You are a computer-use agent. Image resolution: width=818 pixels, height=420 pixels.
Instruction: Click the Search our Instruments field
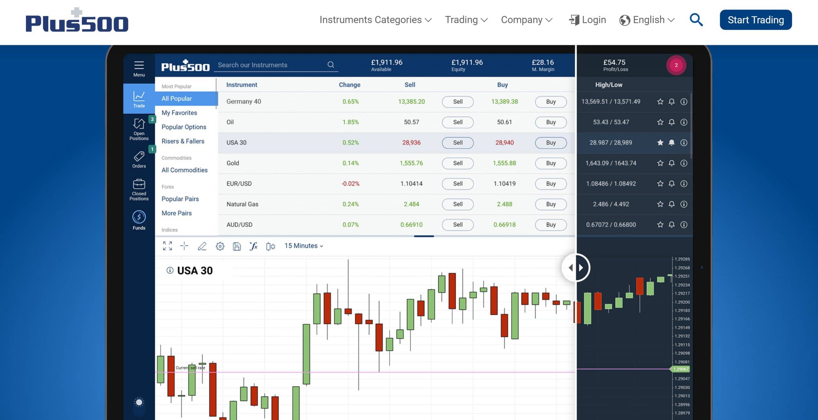[x=276, y=65]
